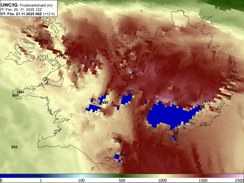Click the 1500 tick label on the color scale

click(x=203, y=180)
